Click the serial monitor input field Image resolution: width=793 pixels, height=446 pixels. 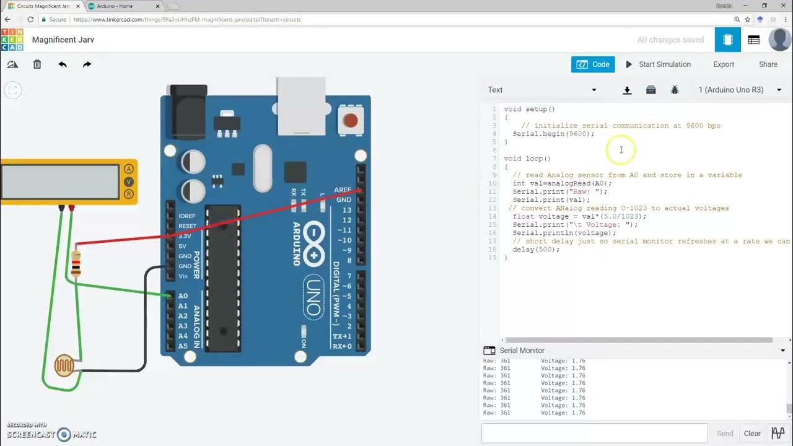(x=595, y=434)
